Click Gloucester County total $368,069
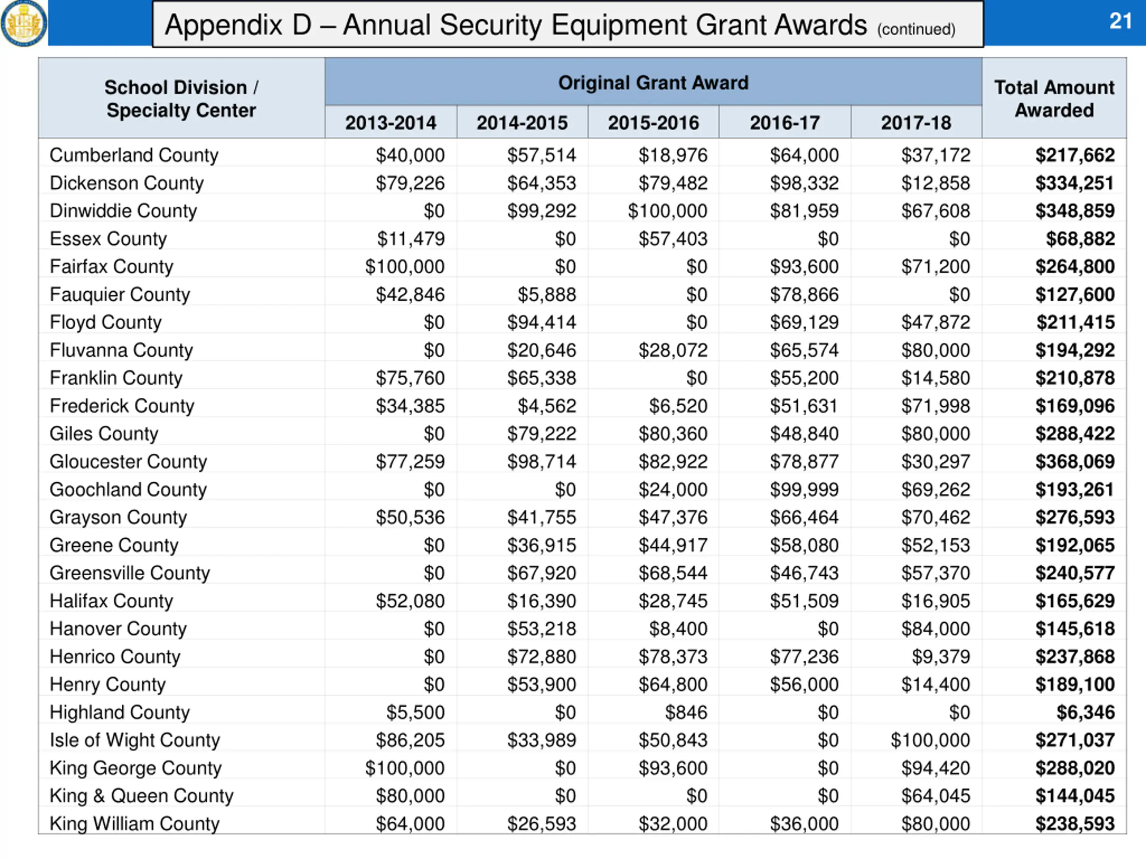 point(1074,461)
